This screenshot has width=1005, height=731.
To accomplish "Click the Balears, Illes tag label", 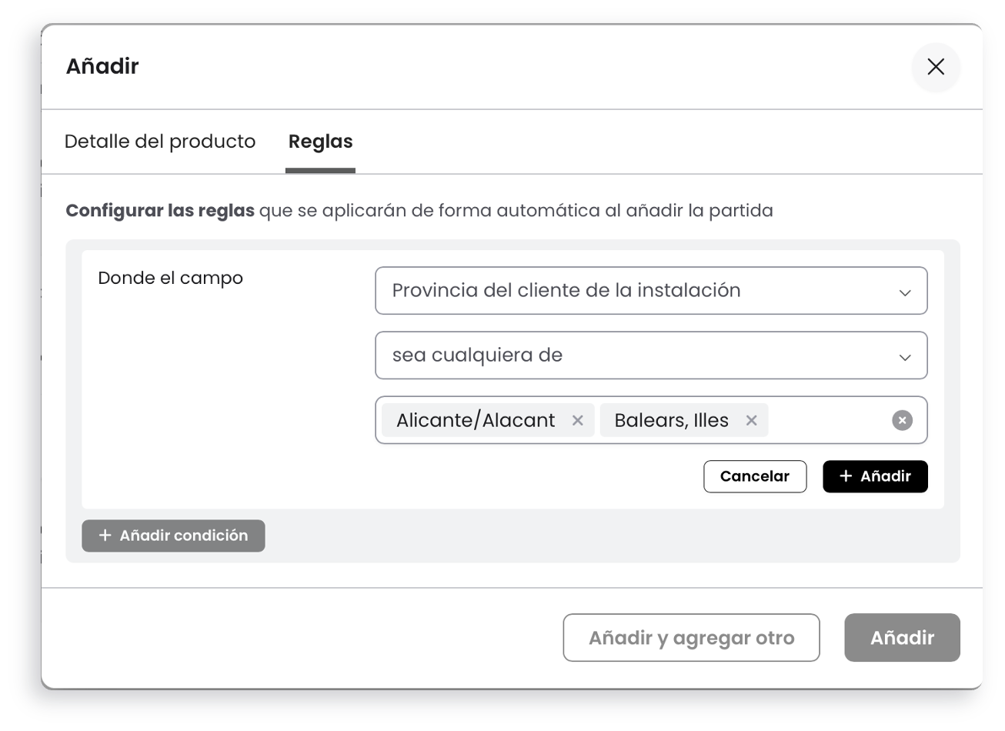I will 671,420.
